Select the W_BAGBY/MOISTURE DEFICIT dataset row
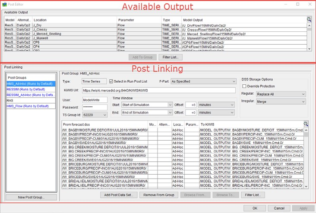316x213 pixels. [183, 130]
